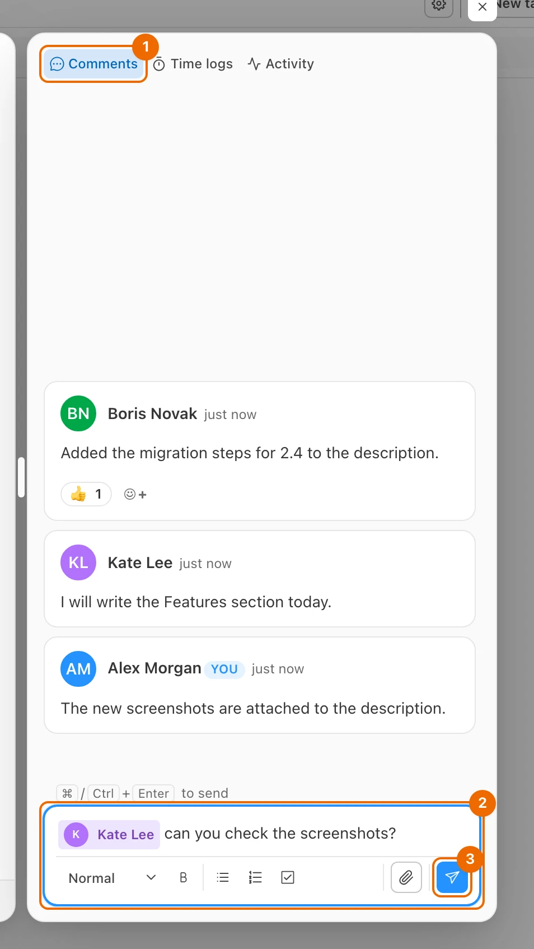Open the Normal text style dropdown
534x949 pixels.
(x=112, y=878)
